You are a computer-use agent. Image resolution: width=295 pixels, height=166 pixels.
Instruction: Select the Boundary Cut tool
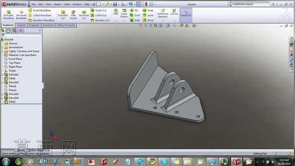click(x=100, y=20)
